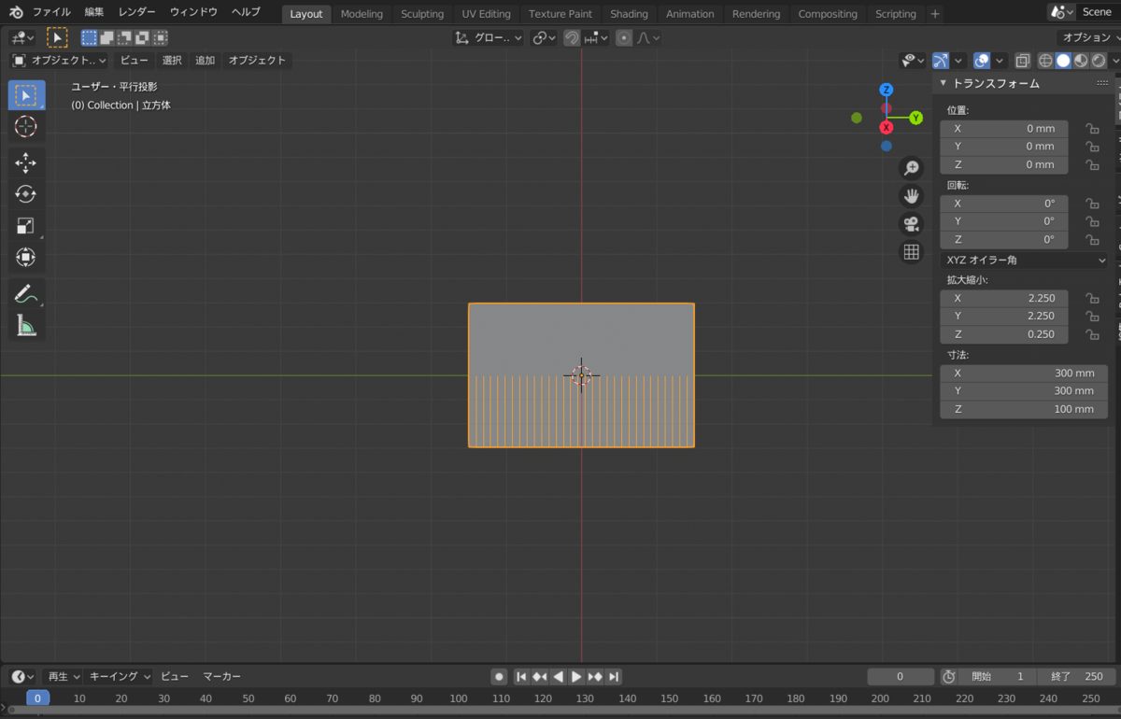
Task: Toggle lock for scale Z
Action: [x=1091, y=334]
